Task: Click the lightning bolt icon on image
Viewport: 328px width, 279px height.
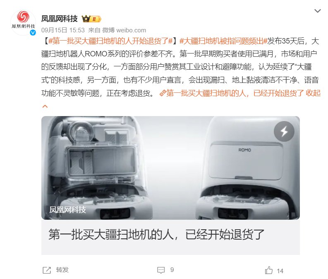Action: 284,131
